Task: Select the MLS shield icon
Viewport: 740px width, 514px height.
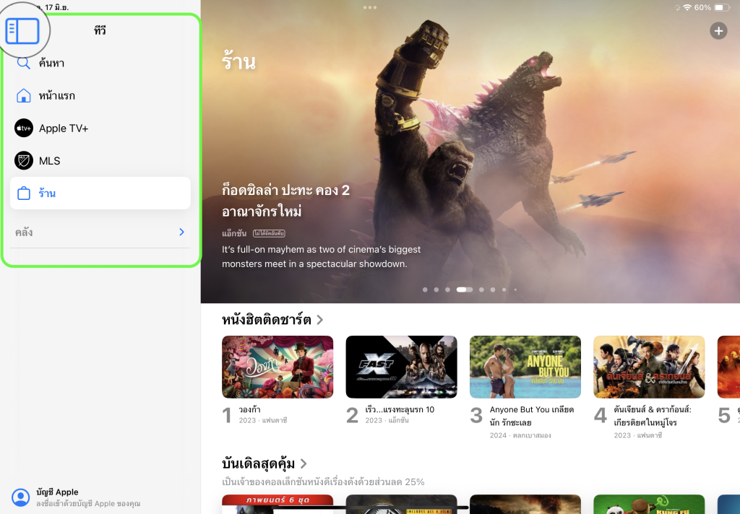Action: pyautogui.click(x=24, y=160)
